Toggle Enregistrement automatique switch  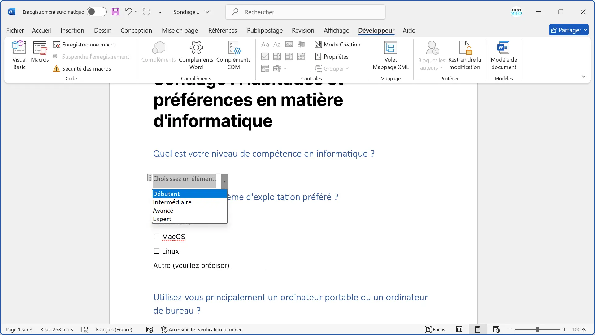click(96, 12)
